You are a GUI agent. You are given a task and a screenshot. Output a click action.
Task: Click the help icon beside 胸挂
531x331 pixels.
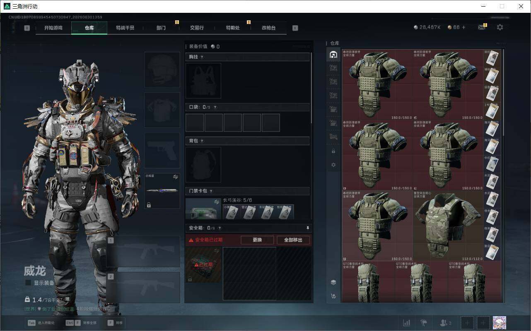(x=202, y=57)
